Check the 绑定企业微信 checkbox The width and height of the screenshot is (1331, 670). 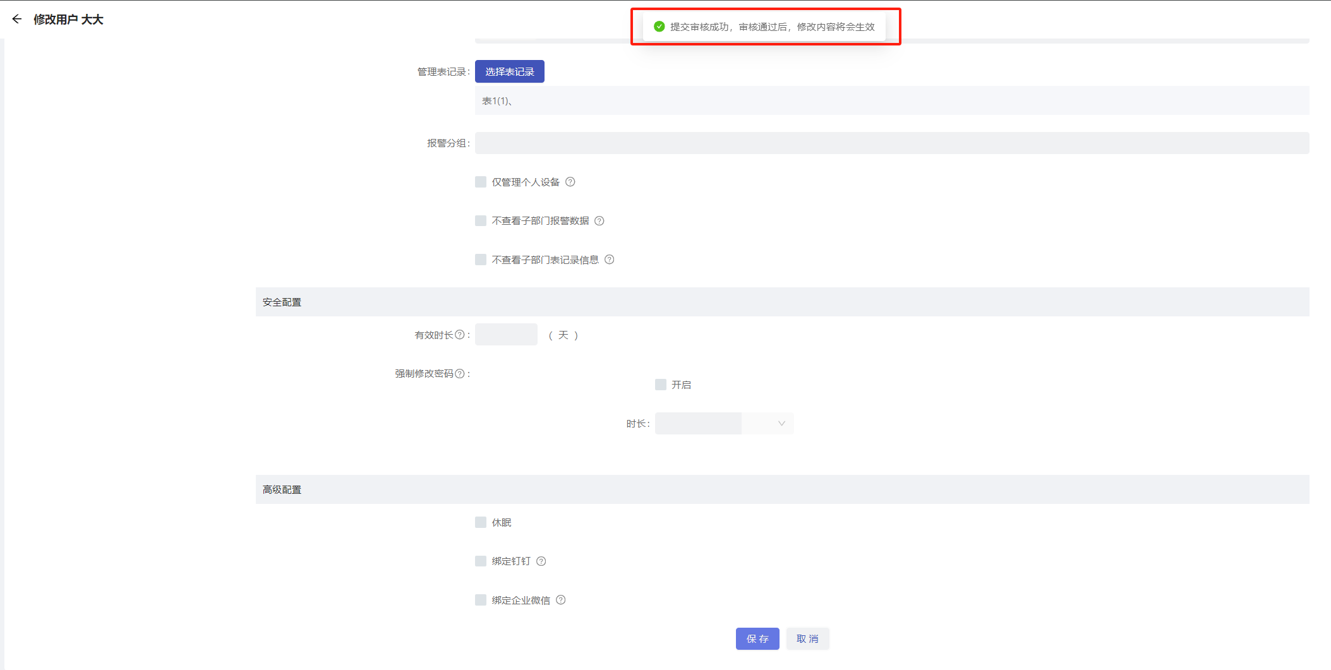point(481,600)
